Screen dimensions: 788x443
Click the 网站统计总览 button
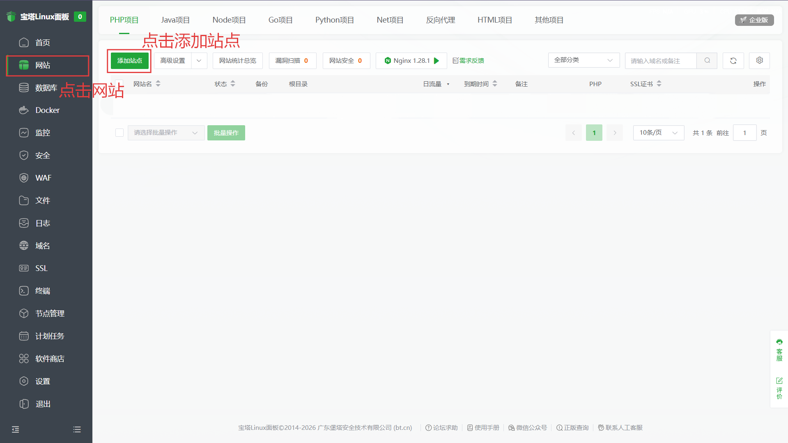tap(237, 61)
